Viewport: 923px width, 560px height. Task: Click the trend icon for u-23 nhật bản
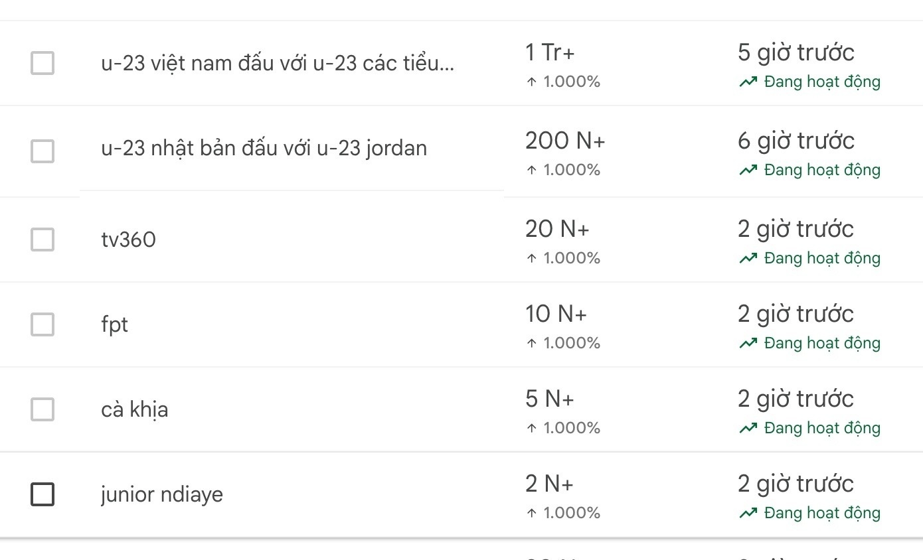click(x=748, y=170)
